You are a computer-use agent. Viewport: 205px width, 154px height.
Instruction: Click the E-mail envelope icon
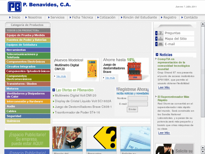[x=160, y=44]
